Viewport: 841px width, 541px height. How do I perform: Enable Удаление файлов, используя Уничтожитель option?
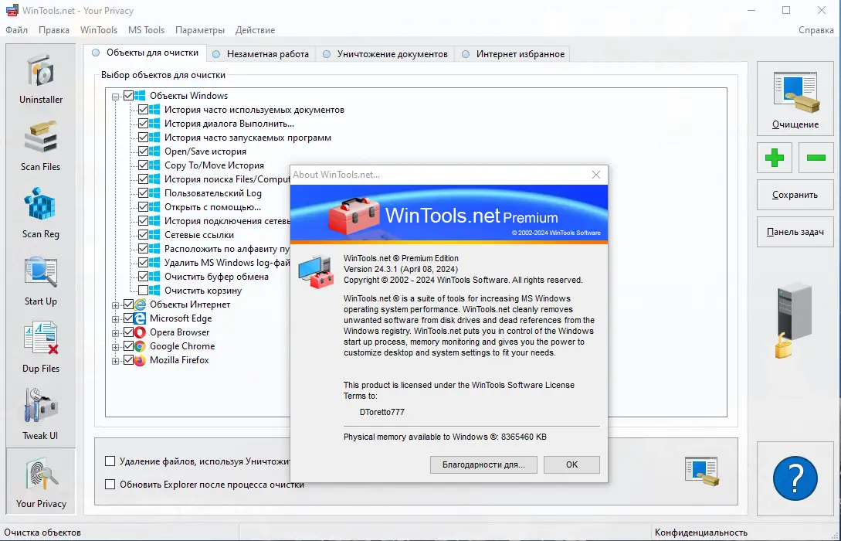click(110, 461)
